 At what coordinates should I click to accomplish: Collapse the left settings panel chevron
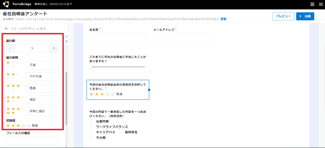coord(67,41)
